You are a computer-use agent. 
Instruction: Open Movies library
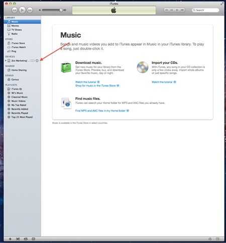tap(22, 26)
